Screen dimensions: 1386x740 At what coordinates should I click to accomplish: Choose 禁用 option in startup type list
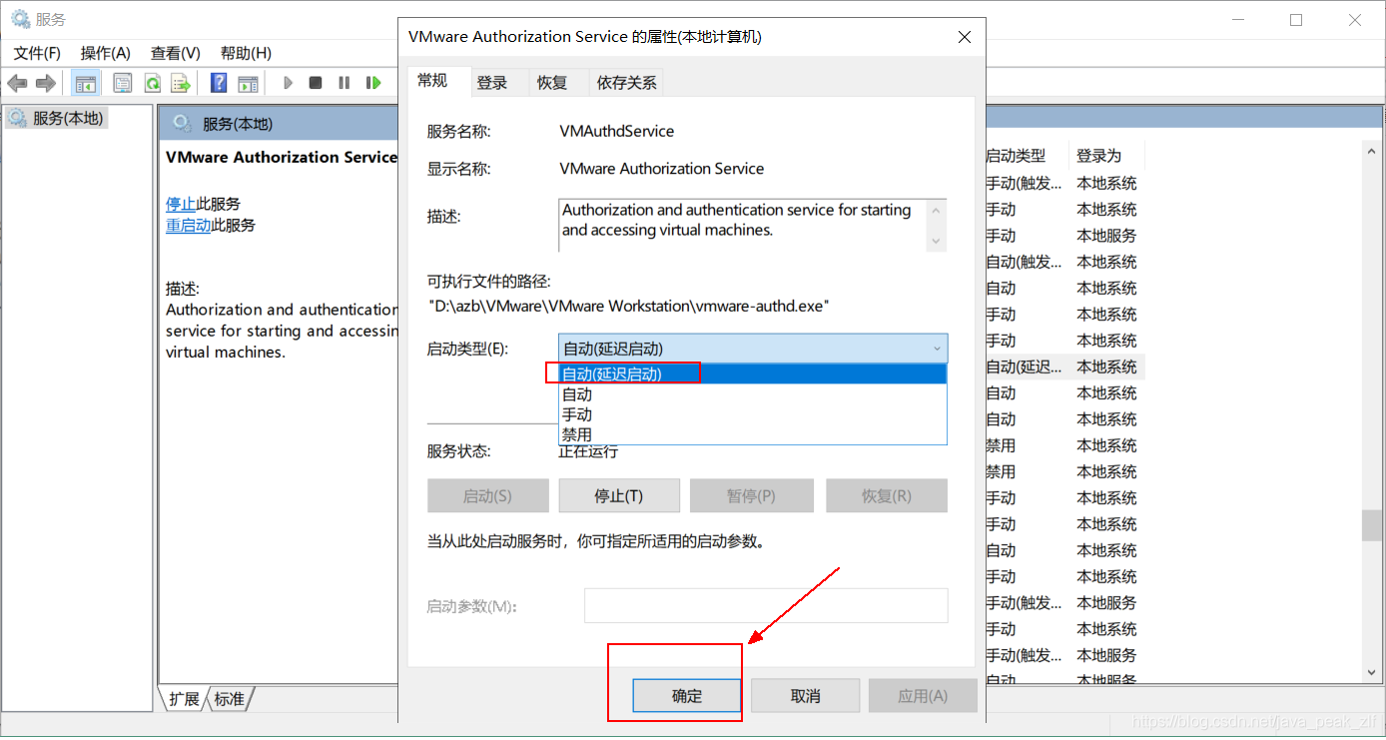pos(752,434)
